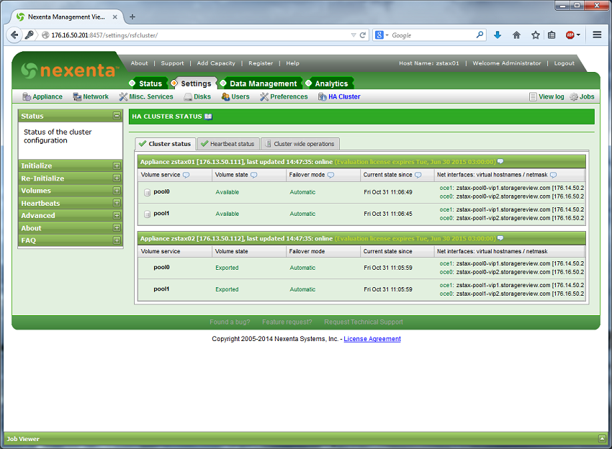Open the browser hamburger menu

[597, 35]
